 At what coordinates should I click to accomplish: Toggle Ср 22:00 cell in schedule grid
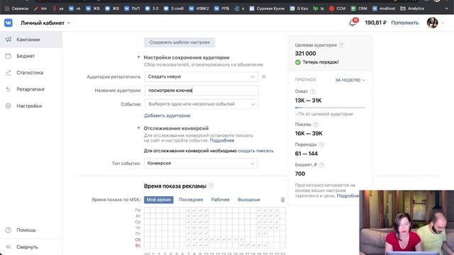[277, 222]
